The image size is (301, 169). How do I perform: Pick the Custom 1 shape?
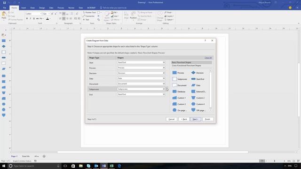point(179,98)
